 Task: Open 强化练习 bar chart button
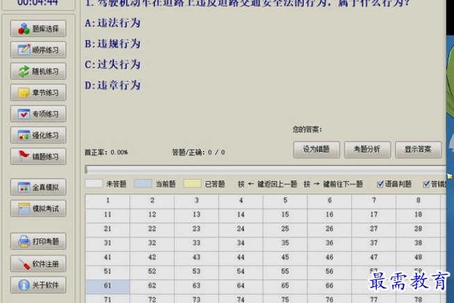coord(38,135)
